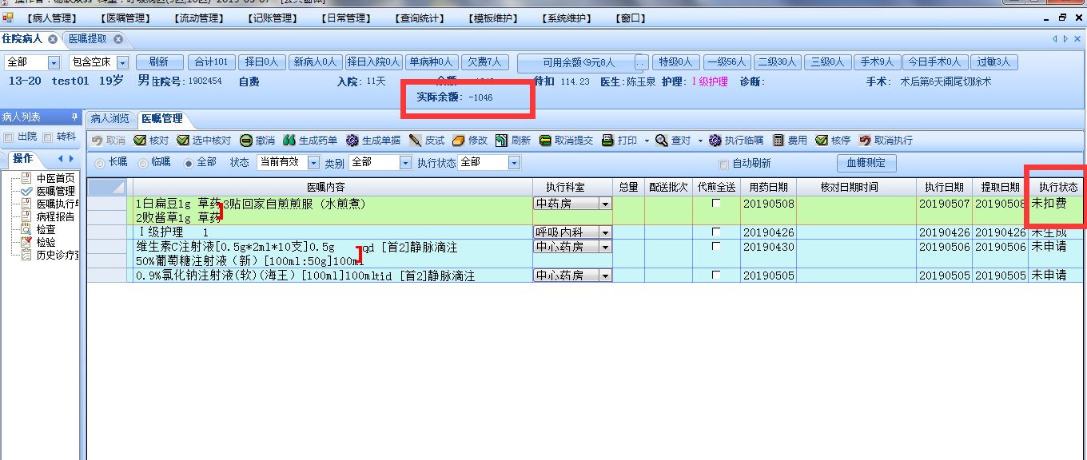1087x460 pixels.
Task: Click the 一级56人 button
Action: pos(727,62)
